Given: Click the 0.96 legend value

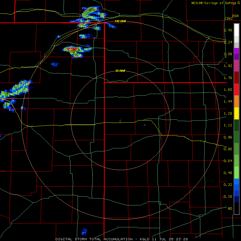Looking at the screenshot, I should coord(228,137).
